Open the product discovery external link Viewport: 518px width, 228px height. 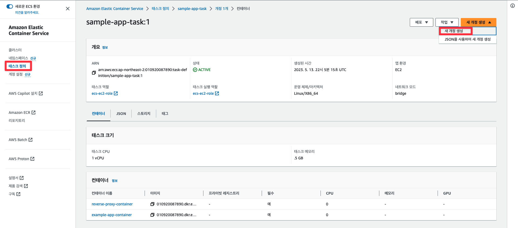click(18, 186)
